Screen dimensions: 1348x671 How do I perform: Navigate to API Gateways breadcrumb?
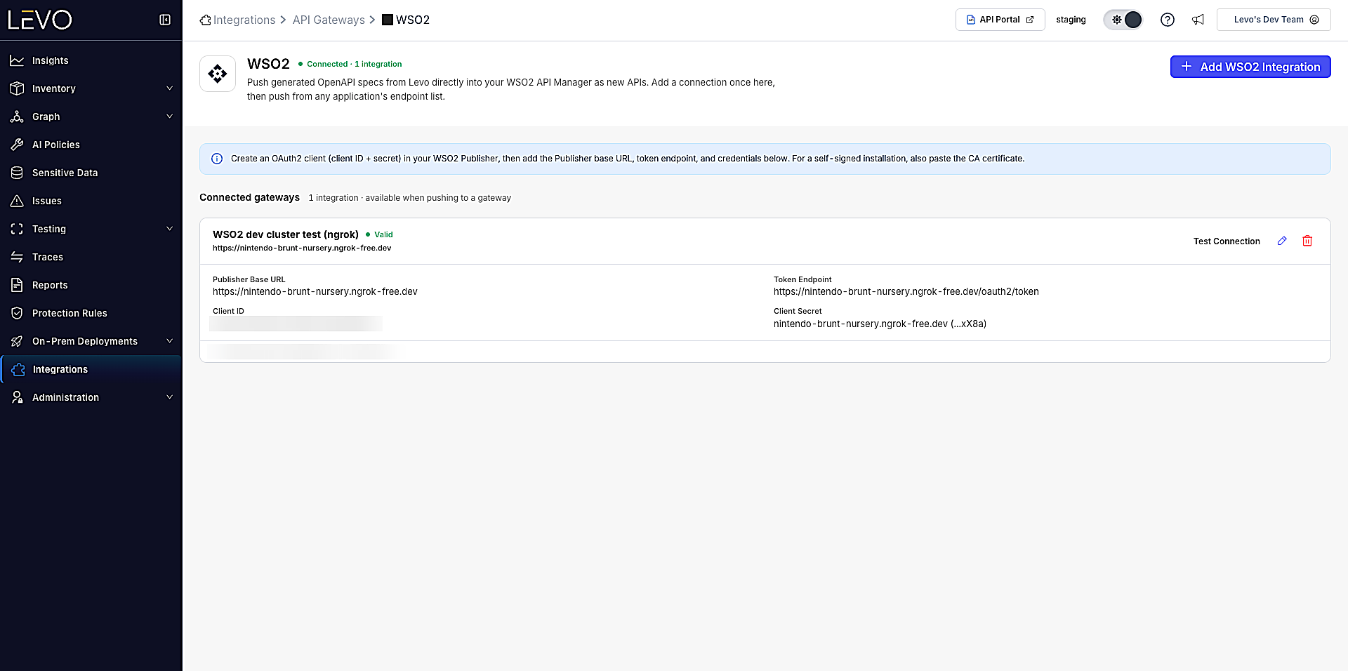(329, 20)
